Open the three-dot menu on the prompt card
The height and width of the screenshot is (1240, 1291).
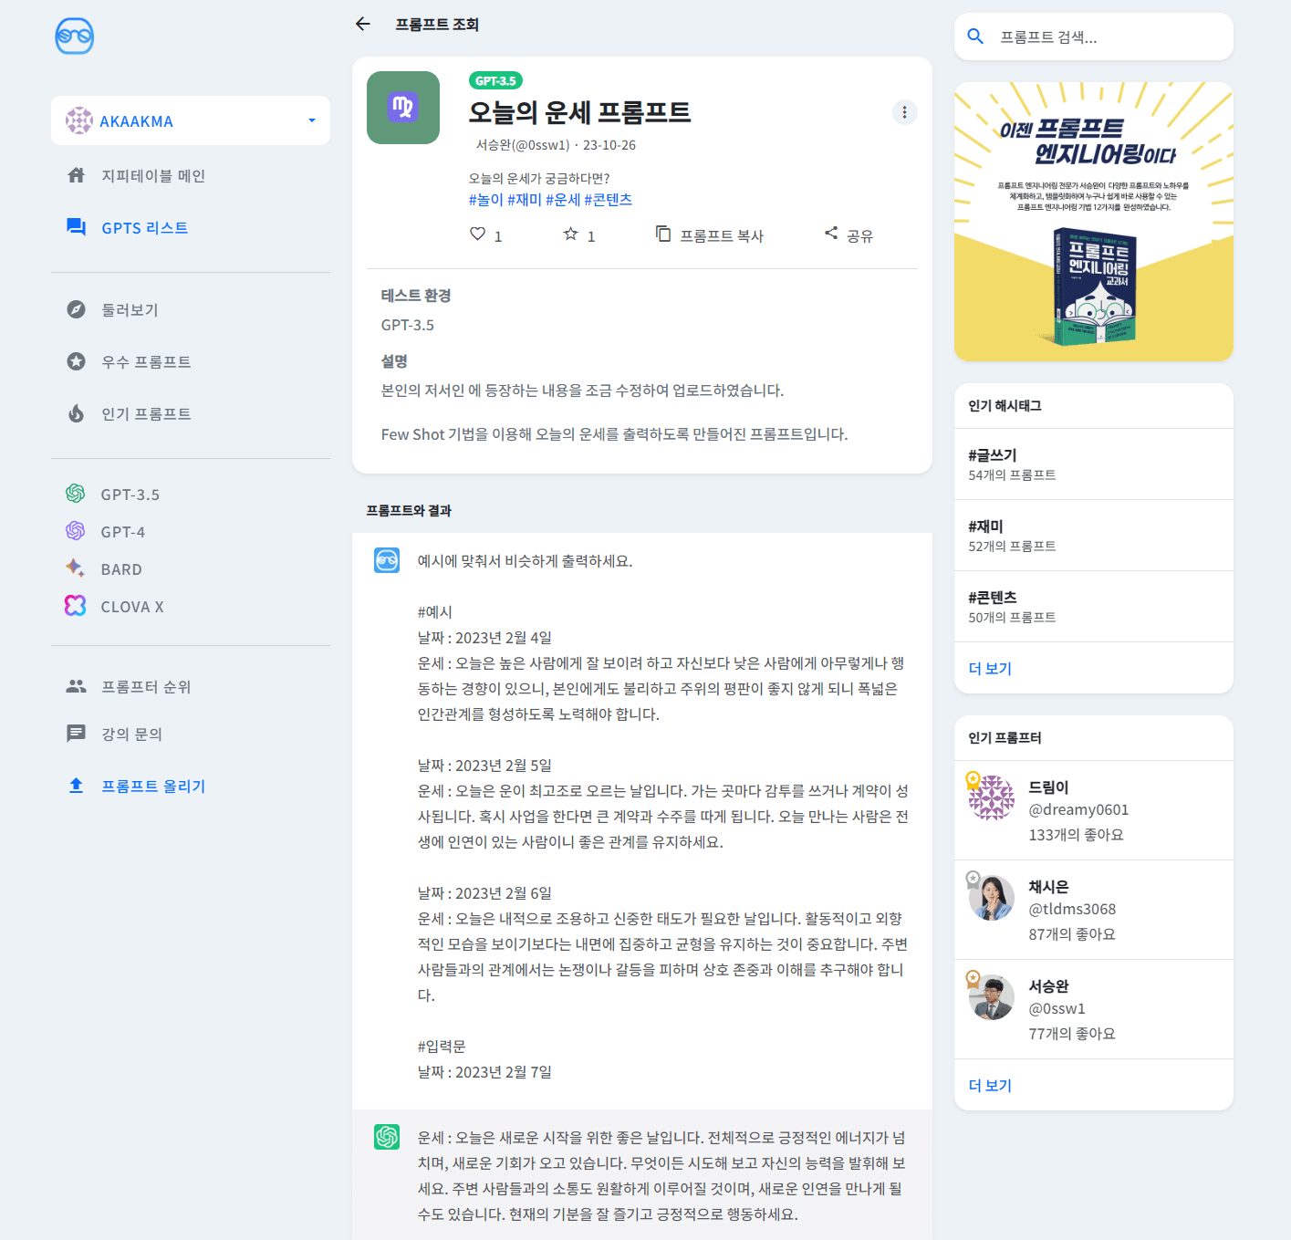(904, 112)
